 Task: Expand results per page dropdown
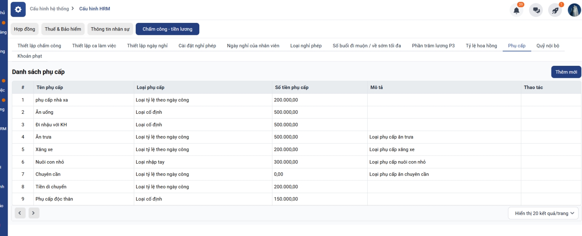[543, 213]
